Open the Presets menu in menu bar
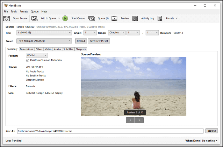 (24, 12)
